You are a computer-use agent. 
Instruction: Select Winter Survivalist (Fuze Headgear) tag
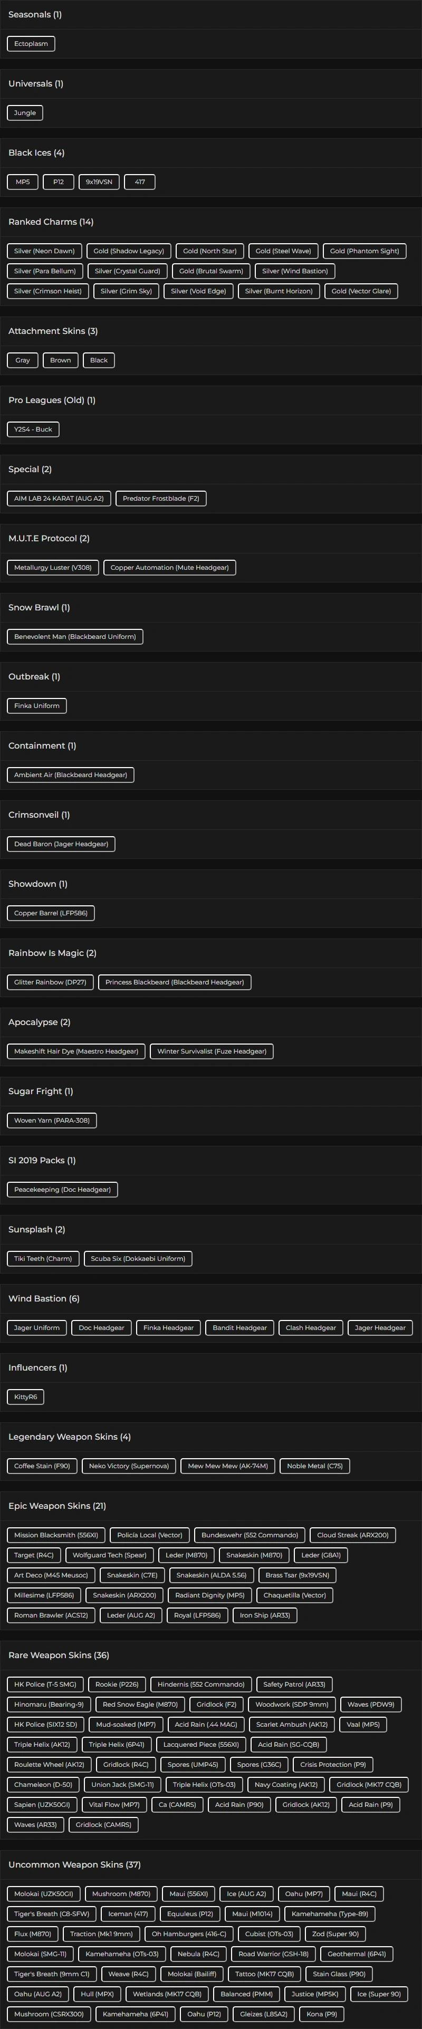212,1051
